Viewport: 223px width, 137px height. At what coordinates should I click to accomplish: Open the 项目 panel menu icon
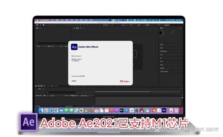click(40, 28)
